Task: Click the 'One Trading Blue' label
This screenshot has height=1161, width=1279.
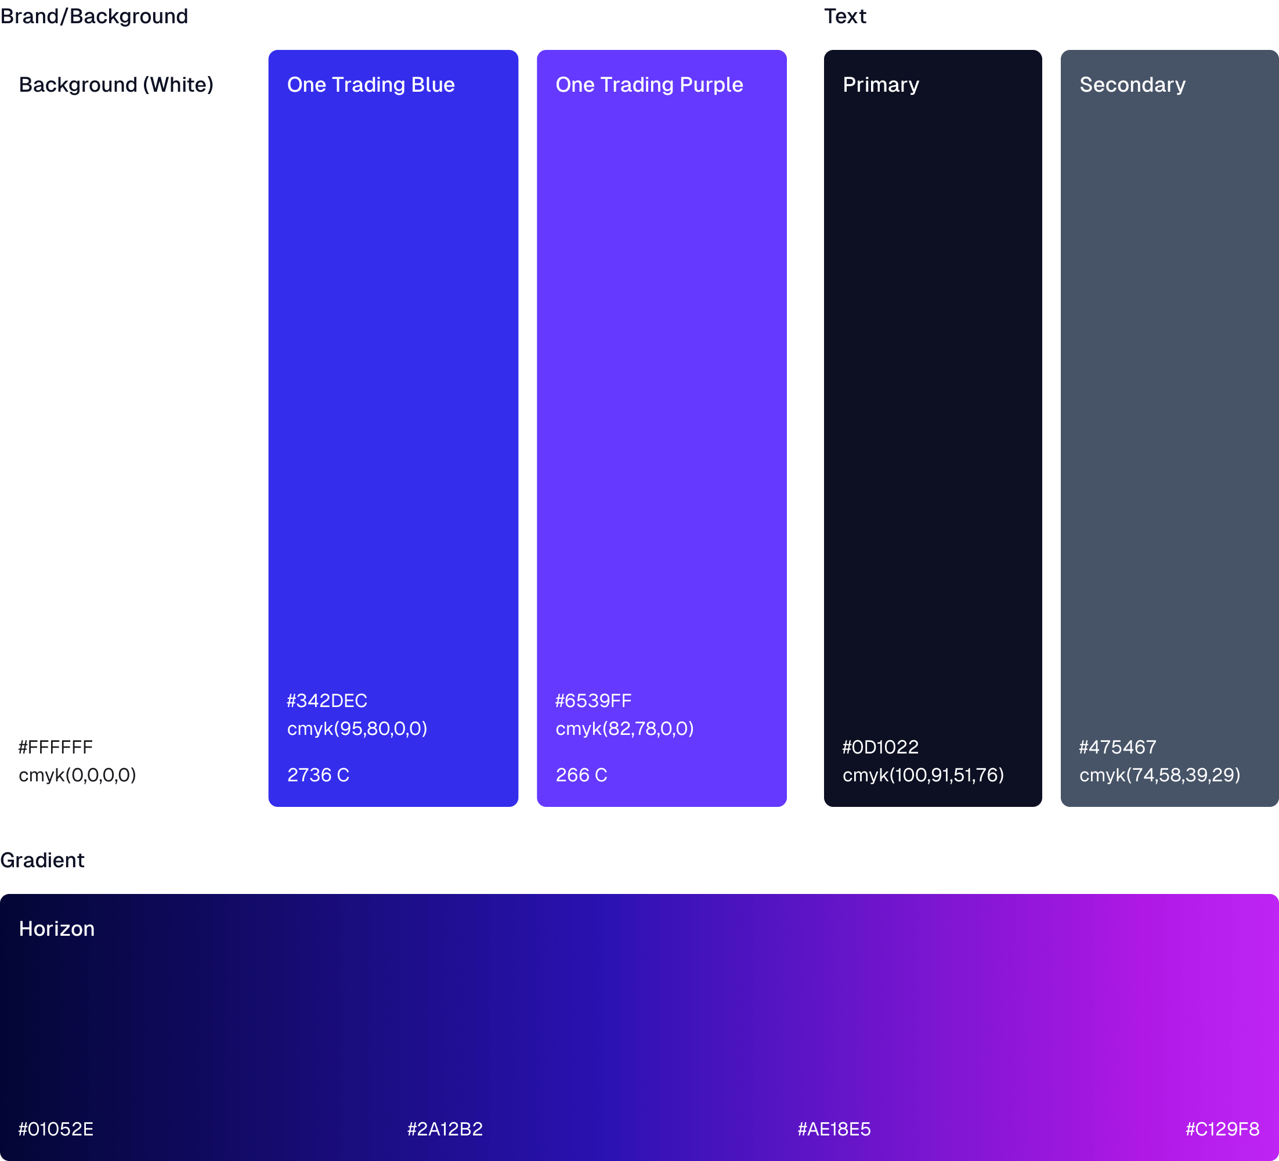Action: coord(371,84)
